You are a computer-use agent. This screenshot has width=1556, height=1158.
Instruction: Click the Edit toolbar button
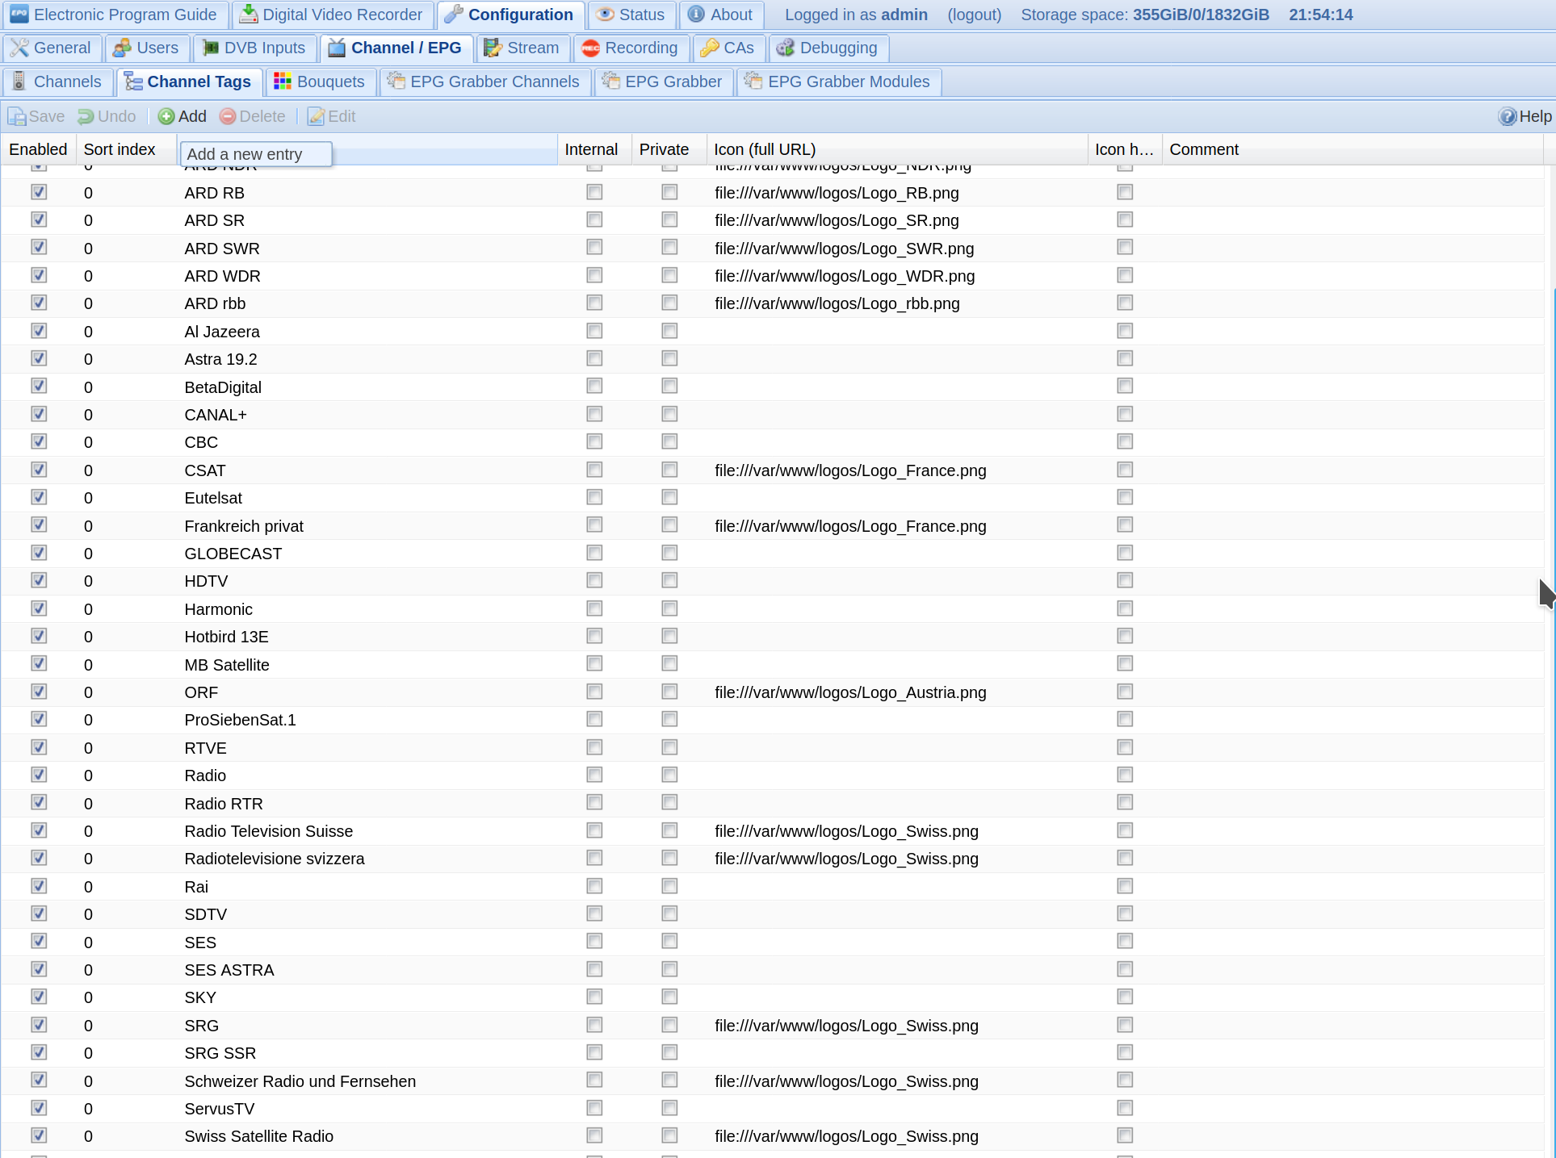tap(331, 116)
